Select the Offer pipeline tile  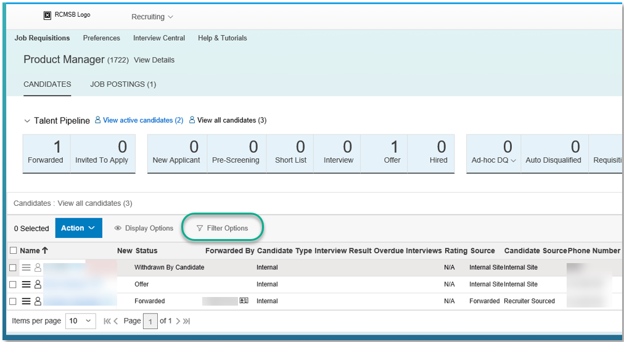click(384, 153)
